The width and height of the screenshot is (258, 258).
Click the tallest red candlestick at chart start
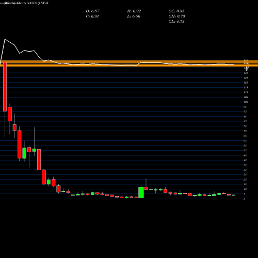tap(5, 87)
